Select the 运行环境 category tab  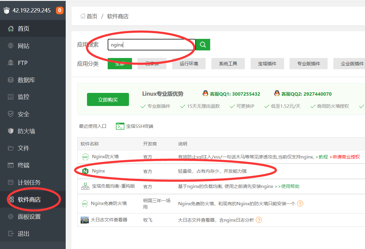click(189, 63)
